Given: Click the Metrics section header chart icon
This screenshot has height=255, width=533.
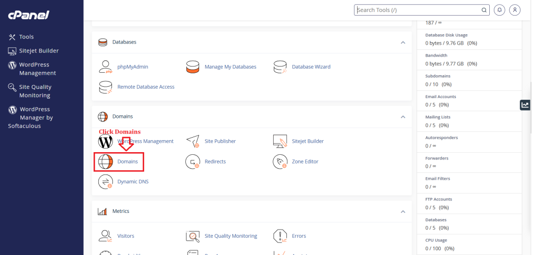Looking at the screenshot, I should [103, 211].
